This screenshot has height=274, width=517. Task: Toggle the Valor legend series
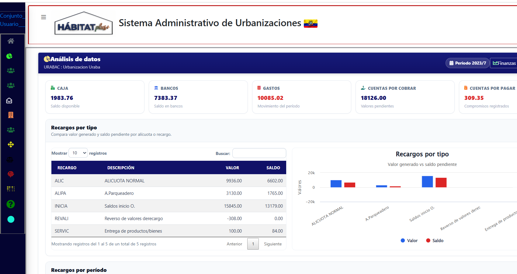[409, 241]
